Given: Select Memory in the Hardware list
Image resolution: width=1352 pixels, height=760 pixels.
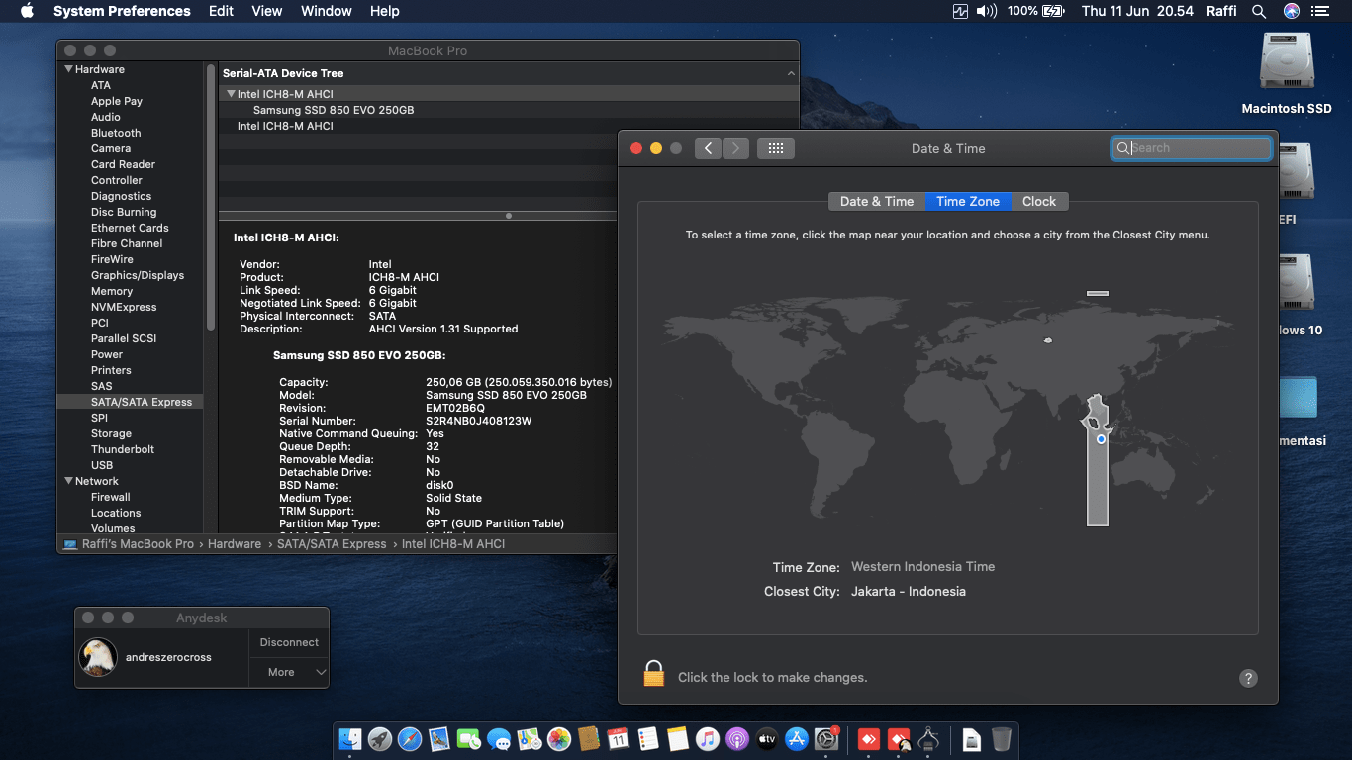Looking at the screenshot, I should (112, 291).
